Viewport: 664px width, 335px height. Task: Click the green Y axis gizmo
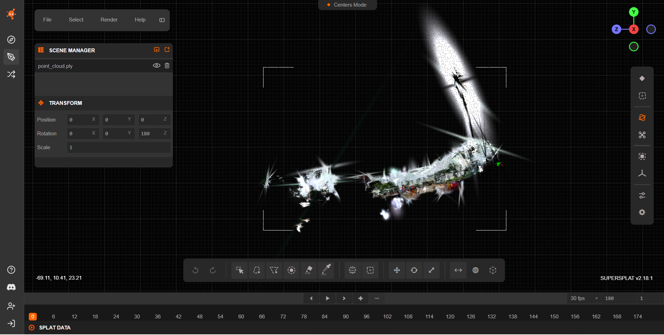(x=634, y=12)
